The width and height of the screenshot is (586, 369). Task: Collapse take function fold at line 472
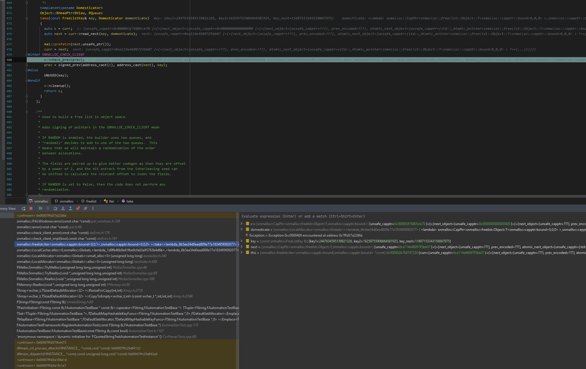click(27, 18)
